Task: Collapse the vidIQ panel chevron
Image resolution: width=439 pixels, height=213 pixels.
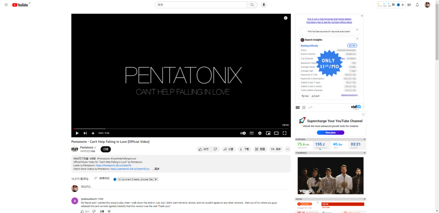Action: (x=363, y=107)
